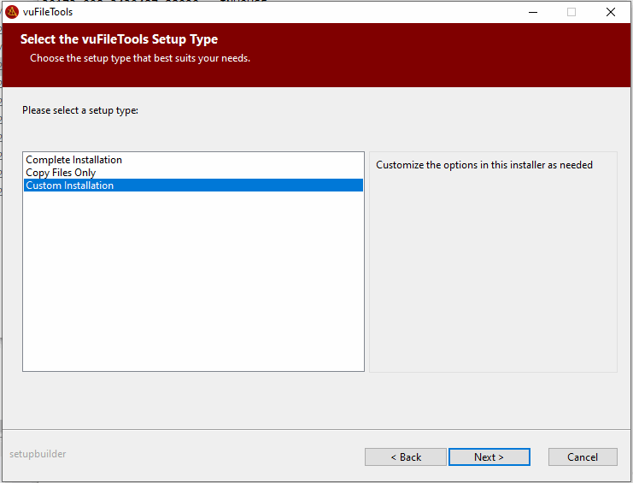Click the greyed-out maximize window button
633x483 pixels.
(x=571, y=12)
